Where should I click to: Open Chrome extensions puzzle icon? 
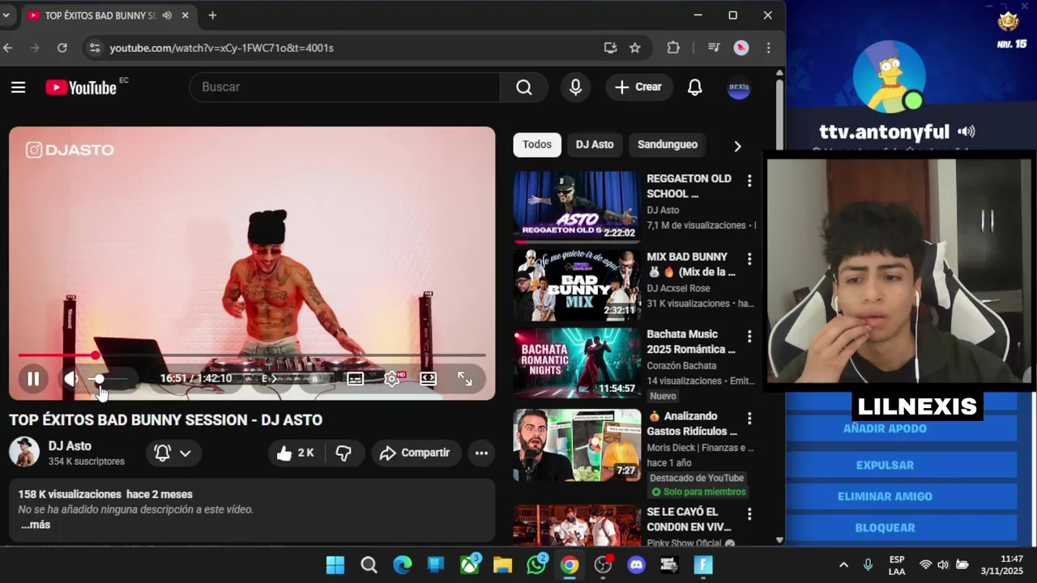click(673, 48)
